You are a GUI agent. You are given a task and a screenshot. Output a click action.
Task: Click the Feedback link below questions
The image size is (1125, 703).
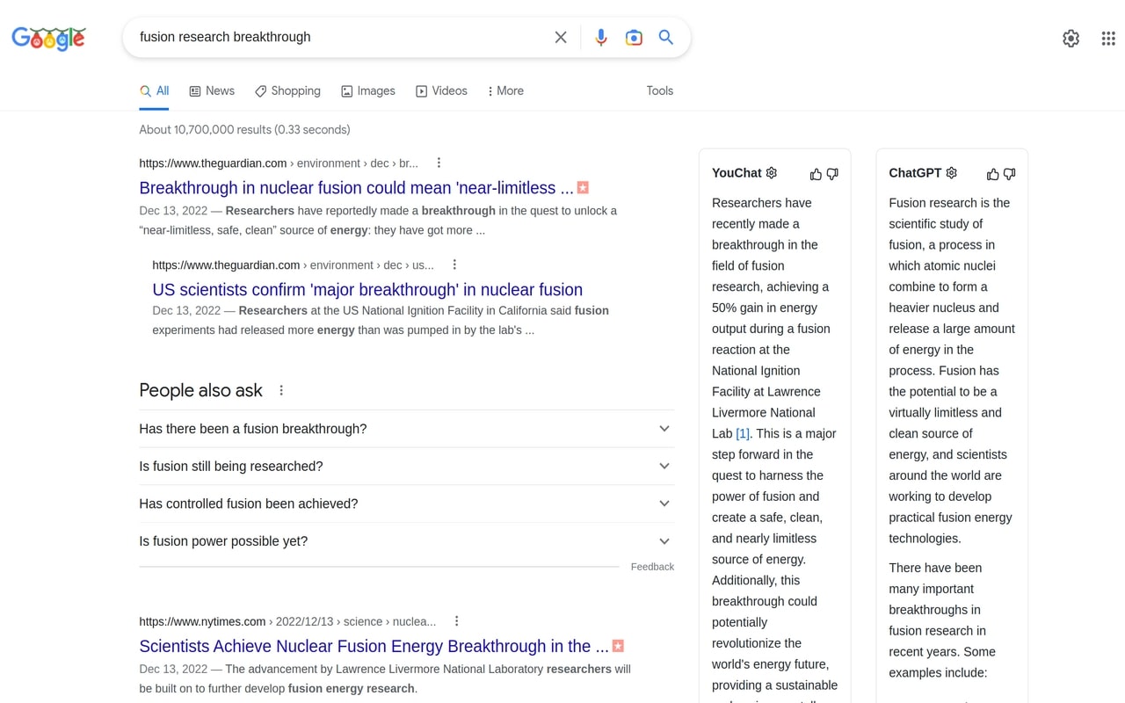[x=652, y=567]
